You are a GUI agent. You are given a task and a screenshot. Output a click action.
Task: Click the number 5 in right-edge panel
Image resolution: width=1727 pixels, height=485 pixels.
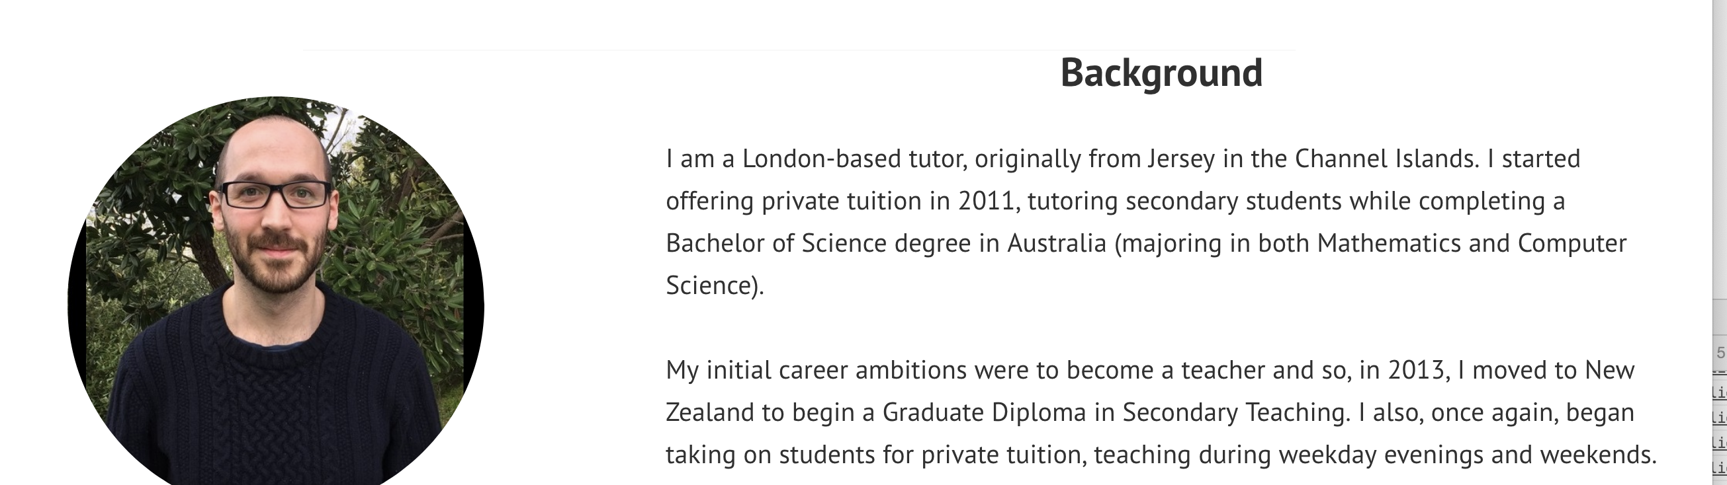(1720, 353)
